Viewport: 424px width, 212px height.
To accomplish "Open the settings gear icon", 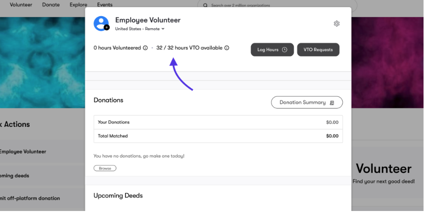I will (x=336, y=24).
